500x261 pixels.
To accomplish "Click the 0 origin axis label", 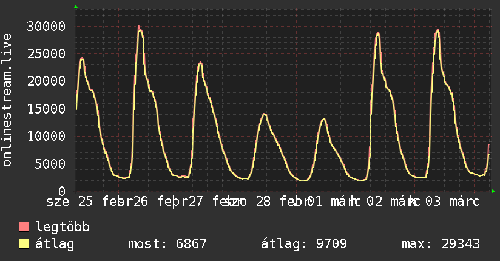I will coord(62,191).
